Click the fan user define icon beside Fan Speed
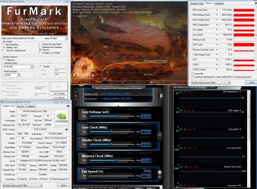Viewport: 257px width, 189px height. coord(160,174)
